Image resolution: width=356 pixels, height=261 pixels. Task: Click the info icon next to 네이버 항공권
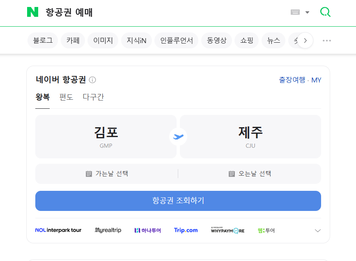pos(92,80)
